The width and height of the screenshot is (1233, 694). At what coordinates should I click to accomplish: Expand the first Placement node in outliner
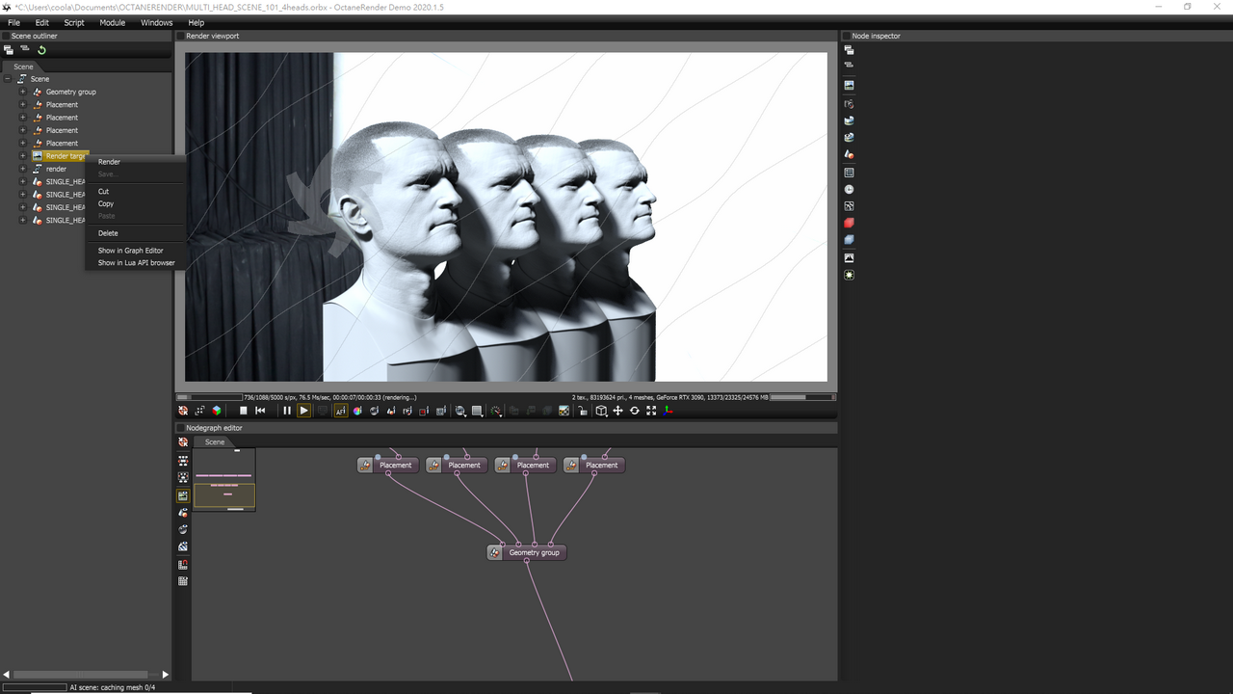click(x=23, y=104)
